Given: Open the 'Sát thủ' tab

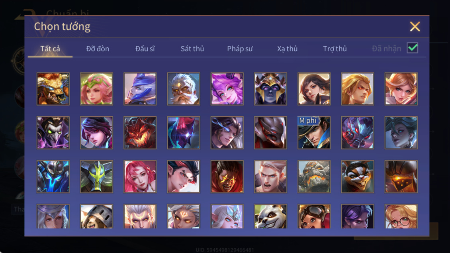Looking at the screenshot, I should (192, 49).
